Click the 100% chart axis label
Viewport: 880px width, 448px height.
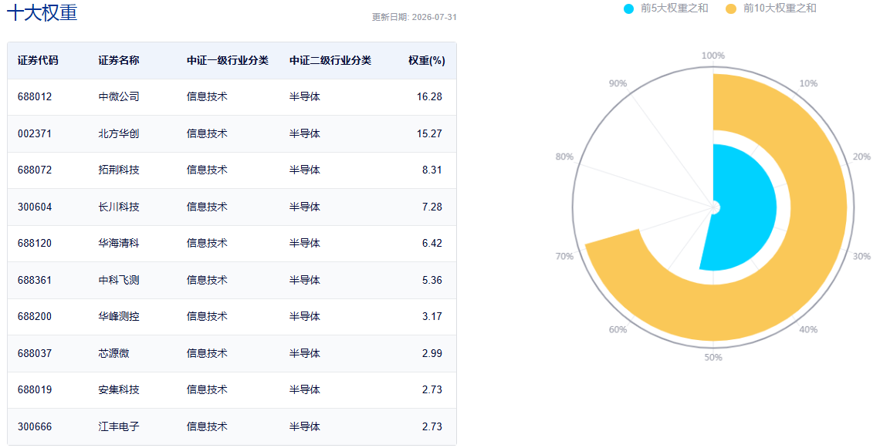tap(713, 56)
